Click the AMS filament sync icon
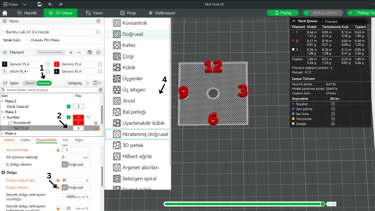375x211 pixels. (x=90, y=52)
